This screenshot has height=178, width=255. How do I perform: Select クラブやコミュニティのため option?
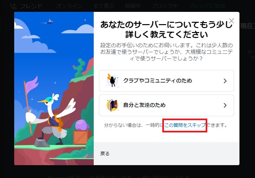[166, 81]
